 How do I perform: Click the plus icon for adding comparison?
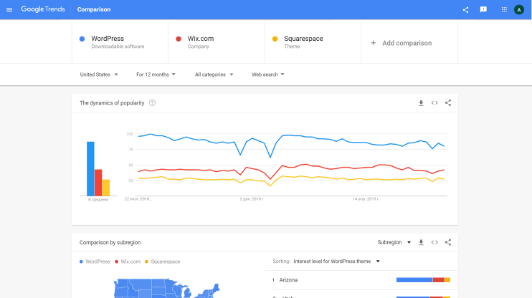[374, 43]
